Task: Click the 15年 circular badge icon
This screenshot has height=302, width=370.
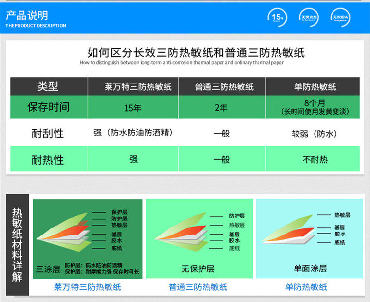Action: coord(277,17)
